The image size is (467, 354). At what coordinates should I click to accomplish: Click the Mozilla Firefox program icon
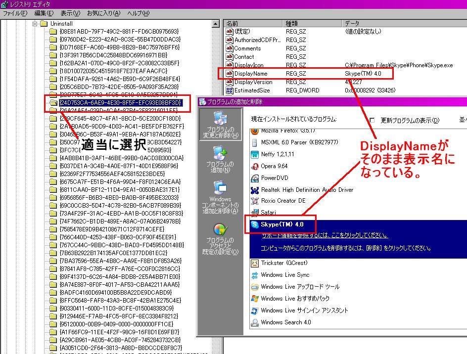tap(253, 131)
